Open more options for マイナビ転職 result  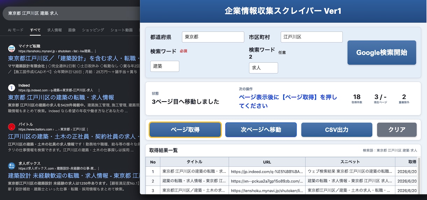[x=96, y=51]
